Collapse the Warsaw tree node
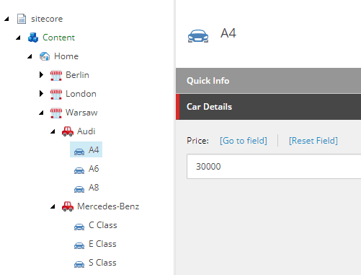The width and height of the screenshot is (361, 275). (x=41, y=113)
